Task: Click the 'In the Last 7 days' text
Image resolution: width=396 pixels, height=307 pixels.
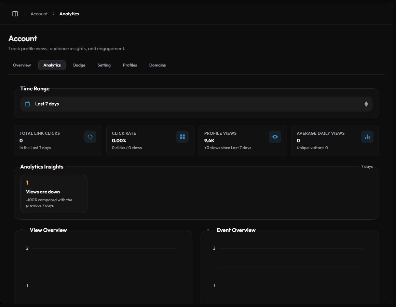Action: click(x=35, y=148)
